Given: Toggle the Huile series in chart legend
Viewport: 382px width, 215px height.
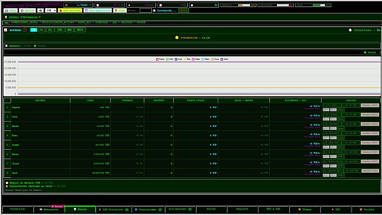Looking at the screenshot, I should point(178,59).
